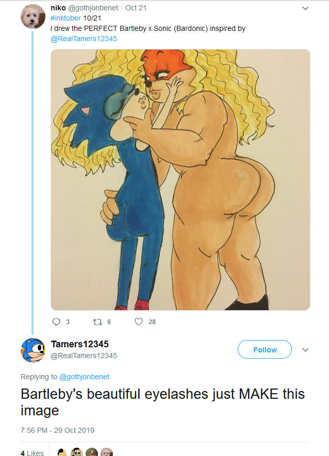Open niko's dog profile picture
Screen dimensions: 329x456
tap(32, 16)
